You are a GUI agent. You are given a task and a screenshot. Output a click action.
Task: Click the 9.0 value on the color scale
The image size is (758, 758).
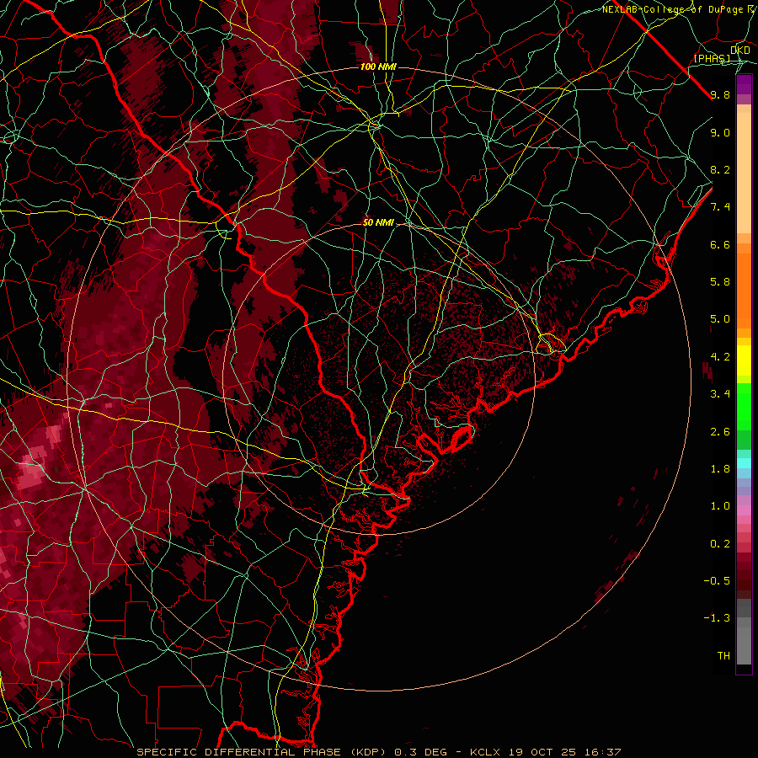[x=720, y=132]
